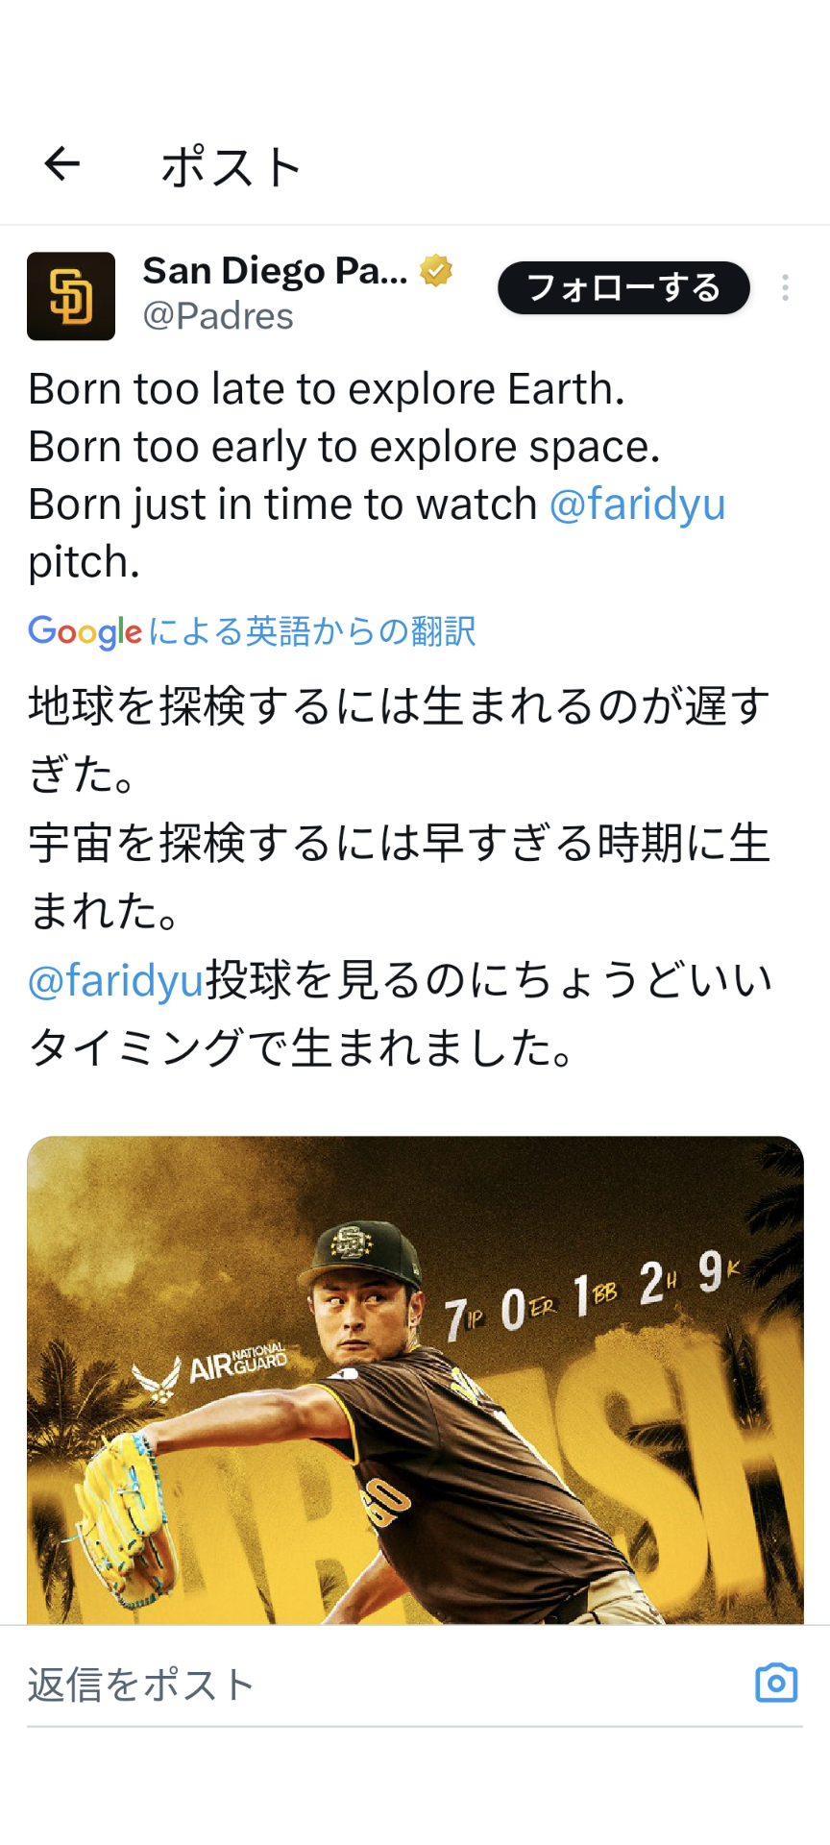830x1845 pixels.
Task: Click the ポスト header title
Action: pos(232,166)
